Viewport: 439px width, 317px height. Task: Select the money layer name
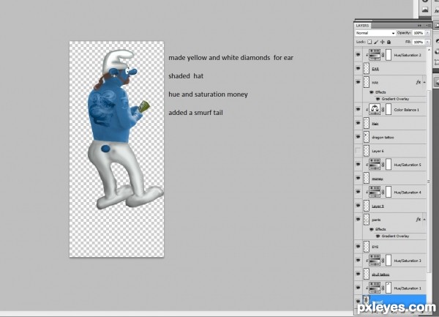(x=378, y=179)
